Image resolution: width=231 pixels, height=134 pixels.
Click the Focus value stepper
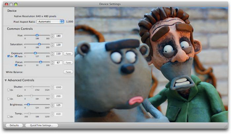(x=52, y=62)
